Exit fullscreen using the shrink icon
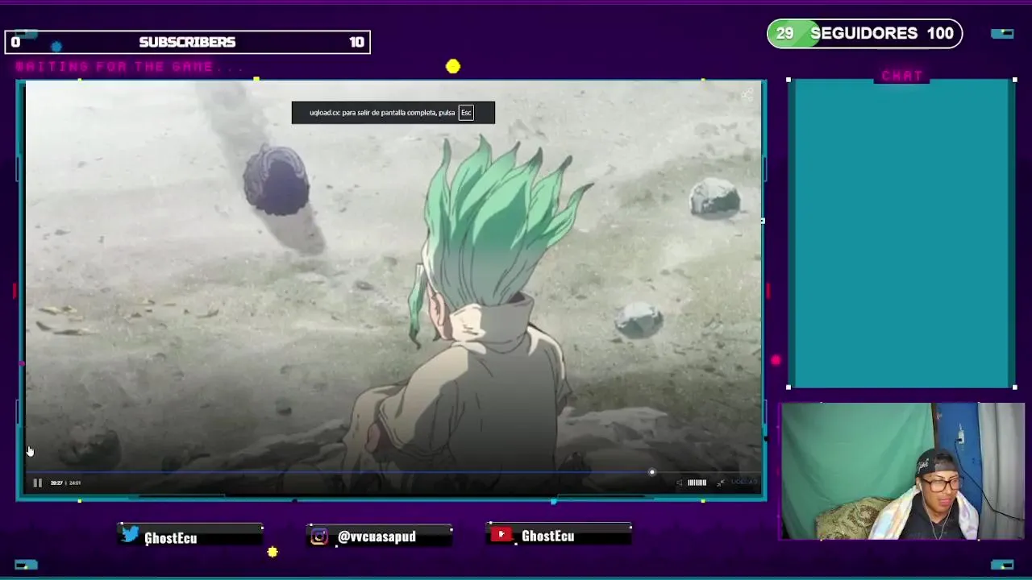Viewport: 1032px width, 580px height. click(721, 483)
